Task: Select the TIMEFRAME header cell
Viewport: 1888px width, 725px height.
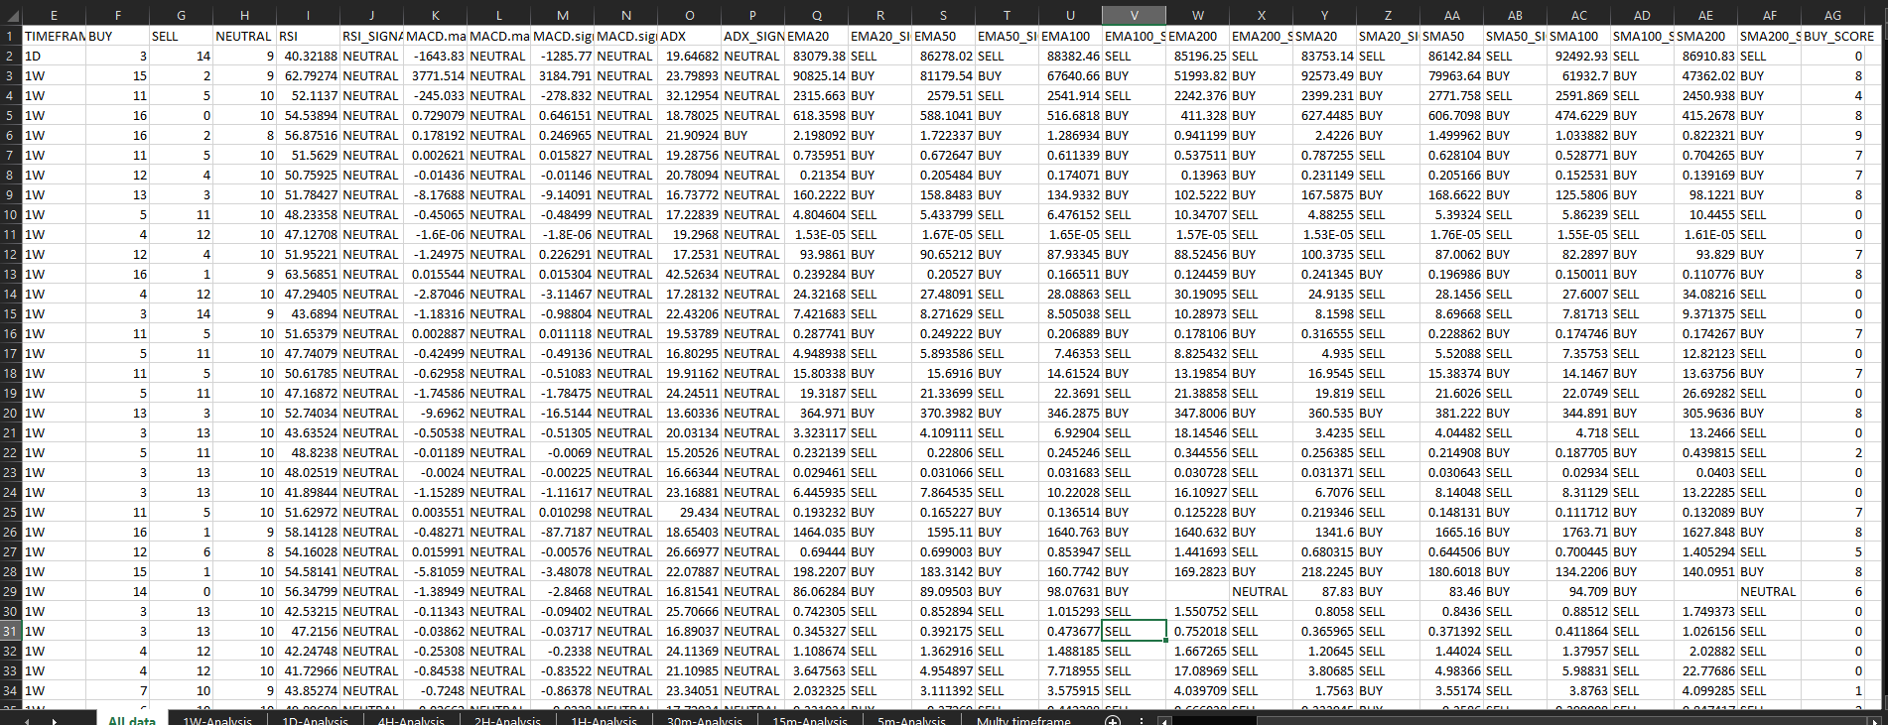Action: 54,36
